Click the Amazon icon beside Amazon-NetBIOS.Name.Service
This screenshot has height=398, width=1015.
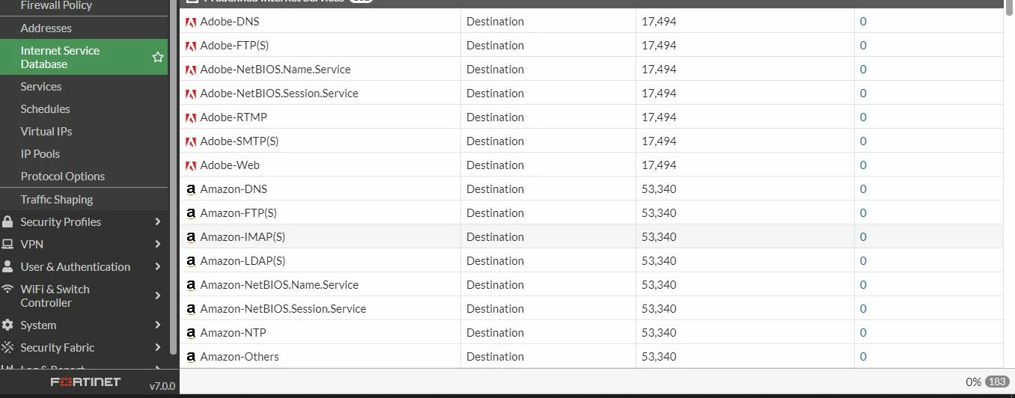coord(191,285)
